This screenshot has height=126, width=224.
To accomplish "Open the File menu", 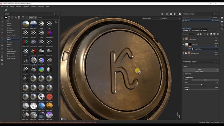I will 2,6.
